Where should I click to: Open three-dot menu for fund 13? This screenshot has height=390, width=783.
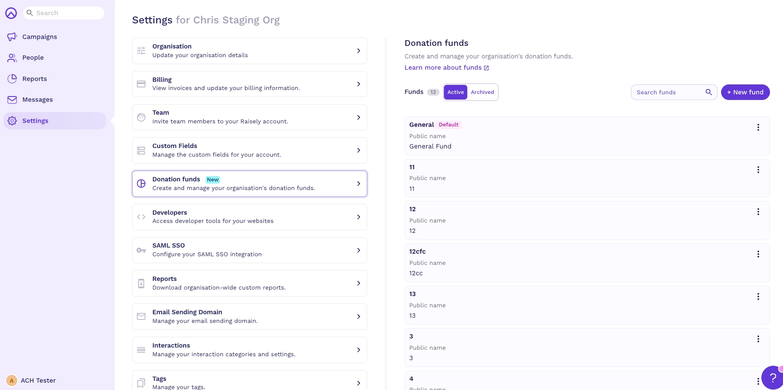(758, 297)
